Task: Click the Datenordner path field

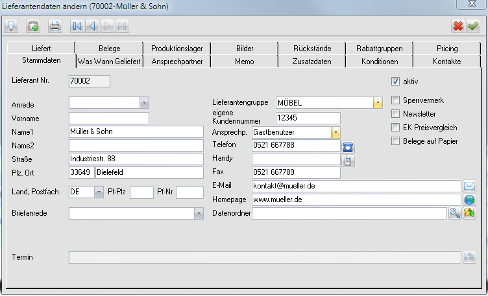Action: [x=350, y=213]
